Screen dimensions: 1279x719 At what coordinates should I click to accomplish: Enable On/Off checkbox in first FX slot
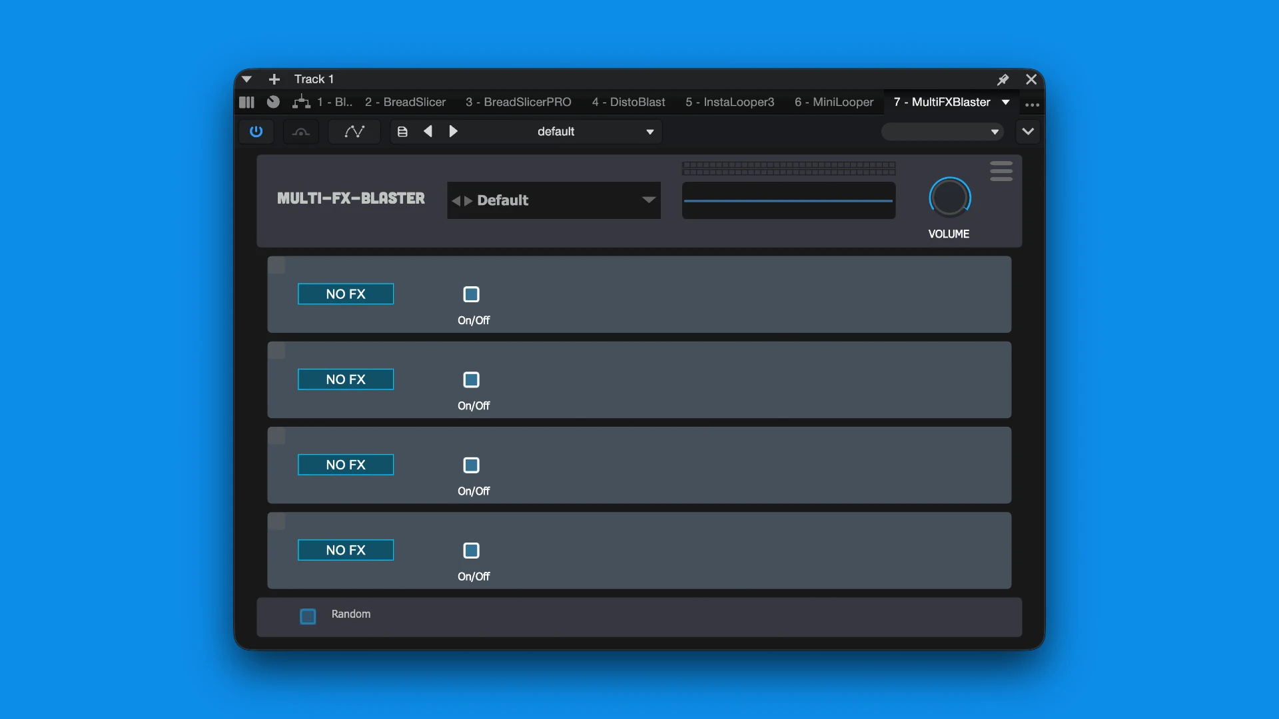click(x=472, y=294)
